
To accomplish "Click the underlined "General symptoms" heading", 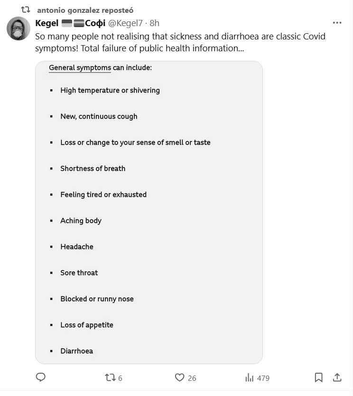I will [x=80, y=67].
